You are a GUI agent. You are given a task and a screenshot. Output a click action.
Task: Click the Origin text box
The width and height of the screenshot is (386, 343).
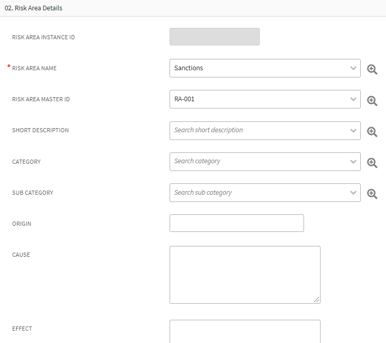point(237,223)
